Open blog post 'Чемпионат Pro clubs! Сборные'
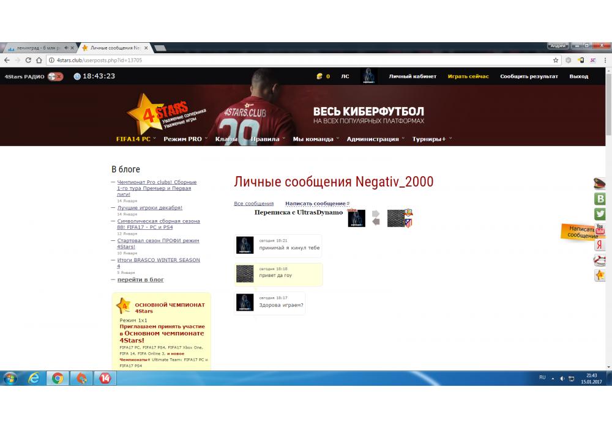This screenshot has width=612, height=428. point(157,188)
